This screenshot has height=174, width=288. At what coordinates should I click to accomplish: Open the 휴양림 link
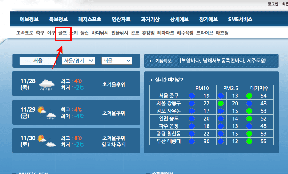tap(148, 33)
